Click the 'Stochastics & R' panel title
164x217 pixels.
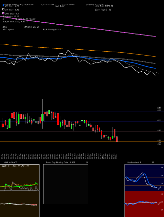[134, 162]
